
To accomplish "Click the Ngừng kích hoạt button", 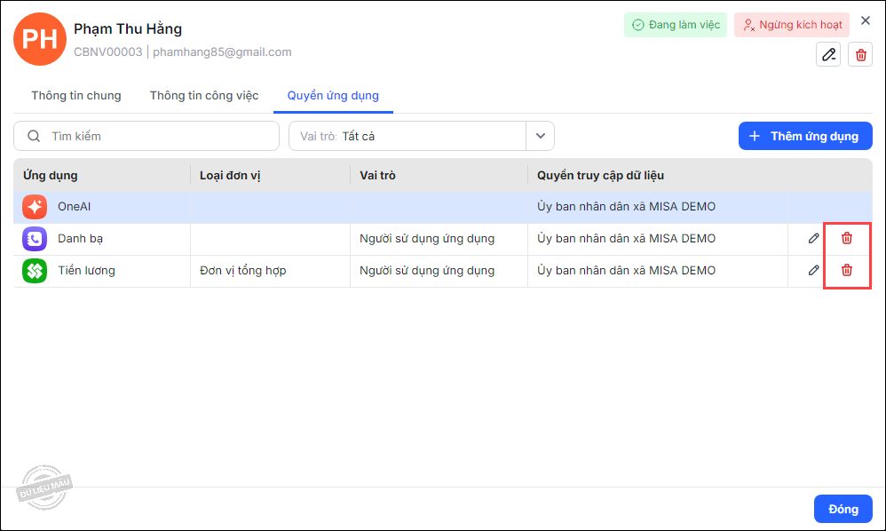I will (792, 25).
